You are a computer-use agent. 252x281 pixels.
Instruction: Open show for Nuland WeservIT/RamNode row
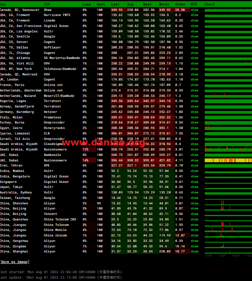(194, 96)
